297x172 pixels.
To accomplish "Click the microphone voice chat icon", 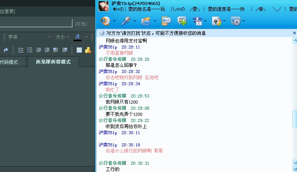I will coord(126,21).
